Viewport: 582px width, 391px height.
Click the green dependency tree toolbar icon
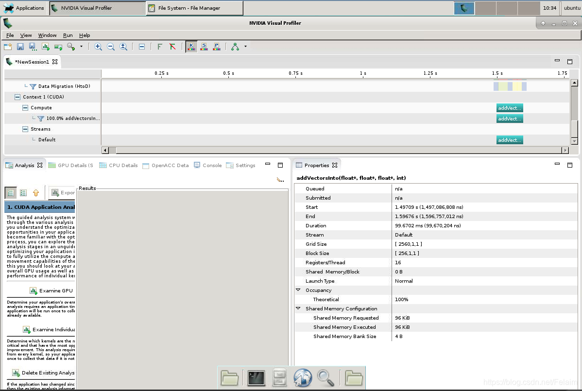[235, 46]
